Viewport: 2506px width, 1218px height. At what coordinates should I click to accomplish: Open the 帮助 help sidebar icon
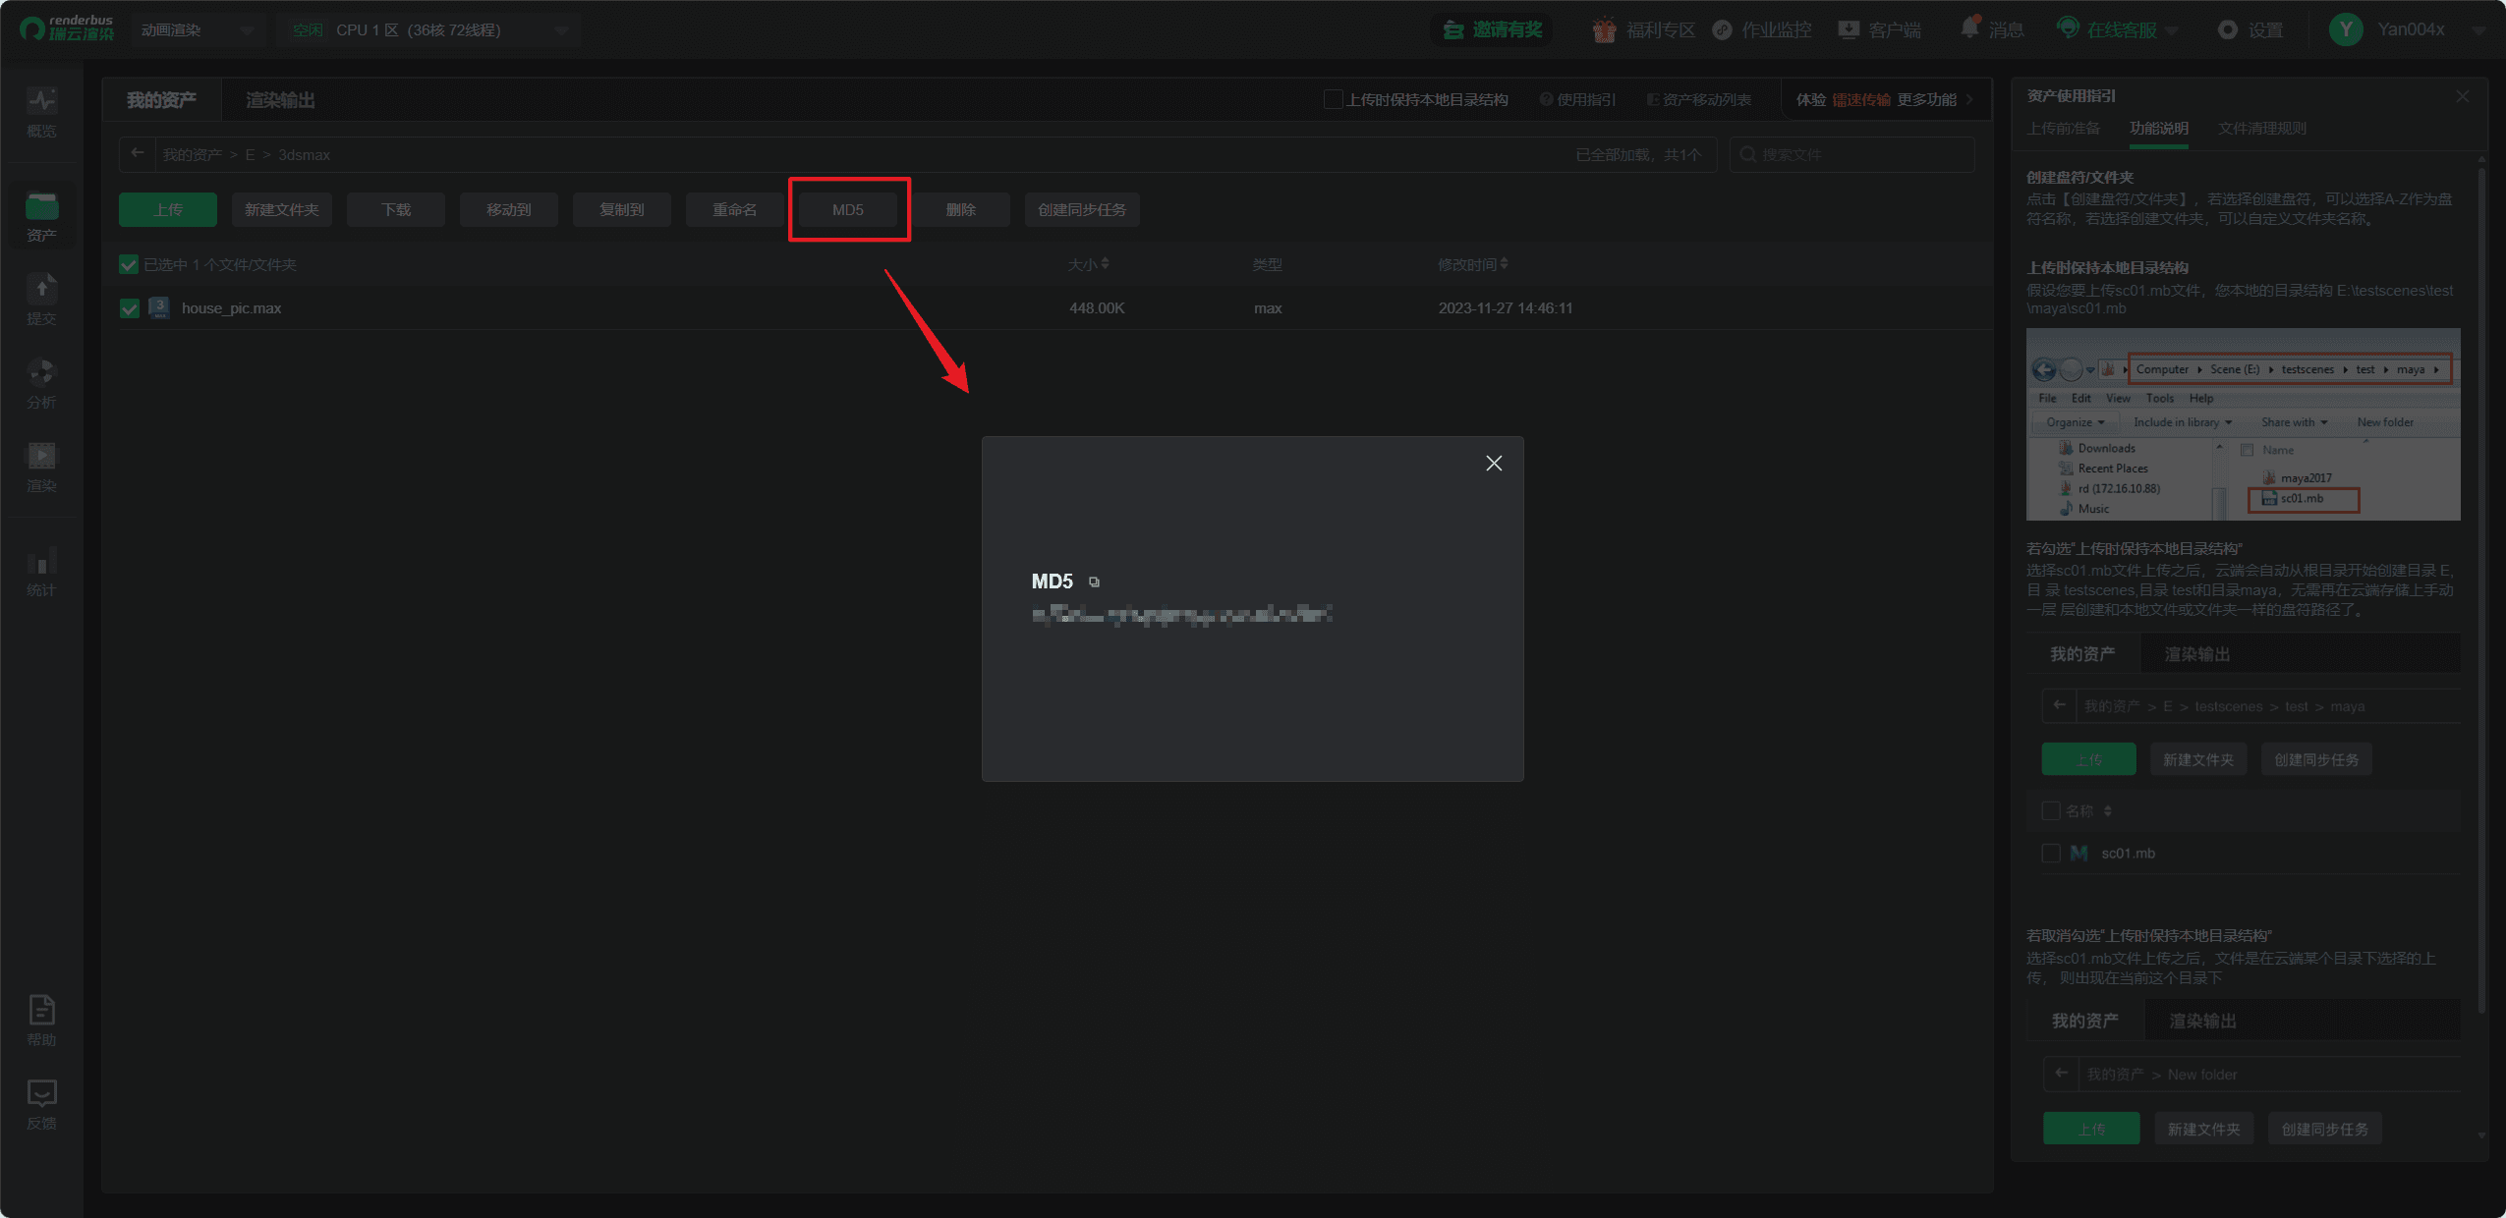[x=41, y=1021]
